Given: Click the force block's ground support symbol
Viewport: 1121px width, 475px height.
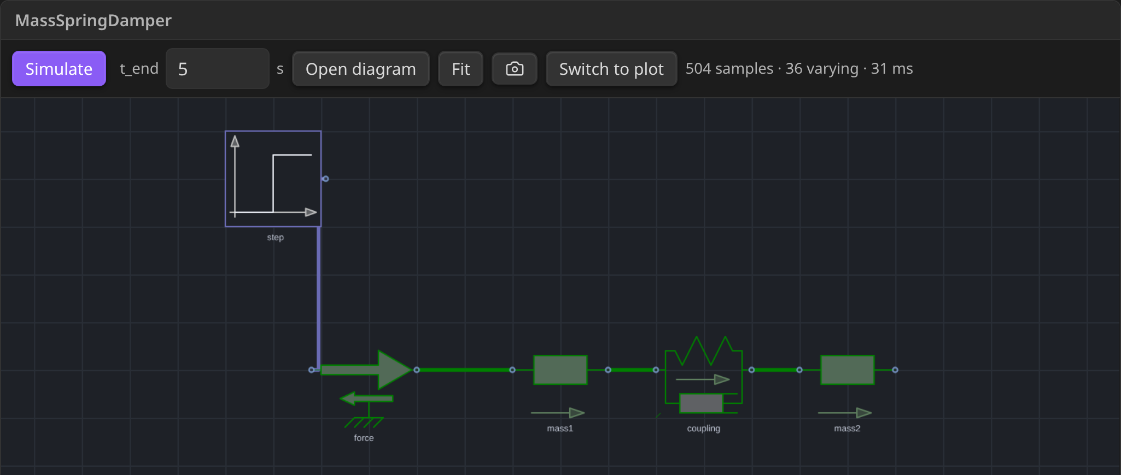Looking at the screenshot, I should 364,422.
